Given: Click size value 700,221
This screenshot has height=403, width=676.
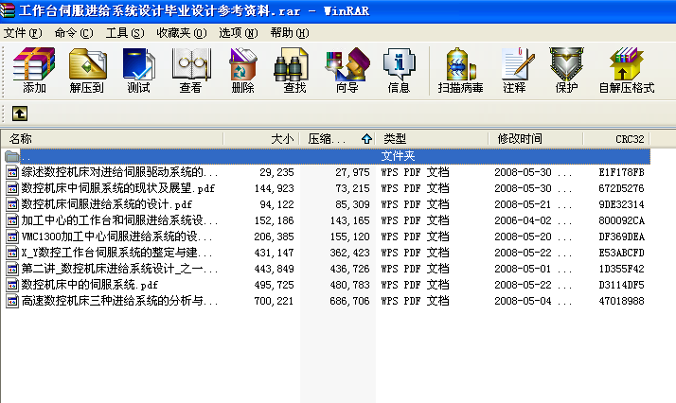Looking at the screenshot, I should tap(275, 301).
